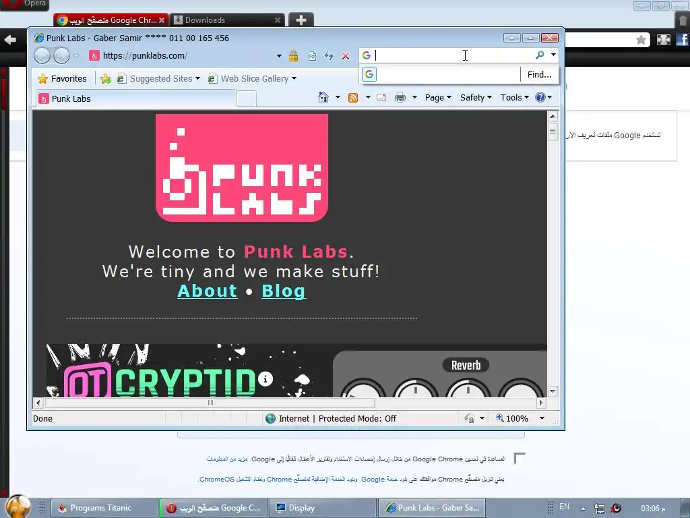Click the 100% zoom level button
The image size is (690, 518).
(512, 418)
